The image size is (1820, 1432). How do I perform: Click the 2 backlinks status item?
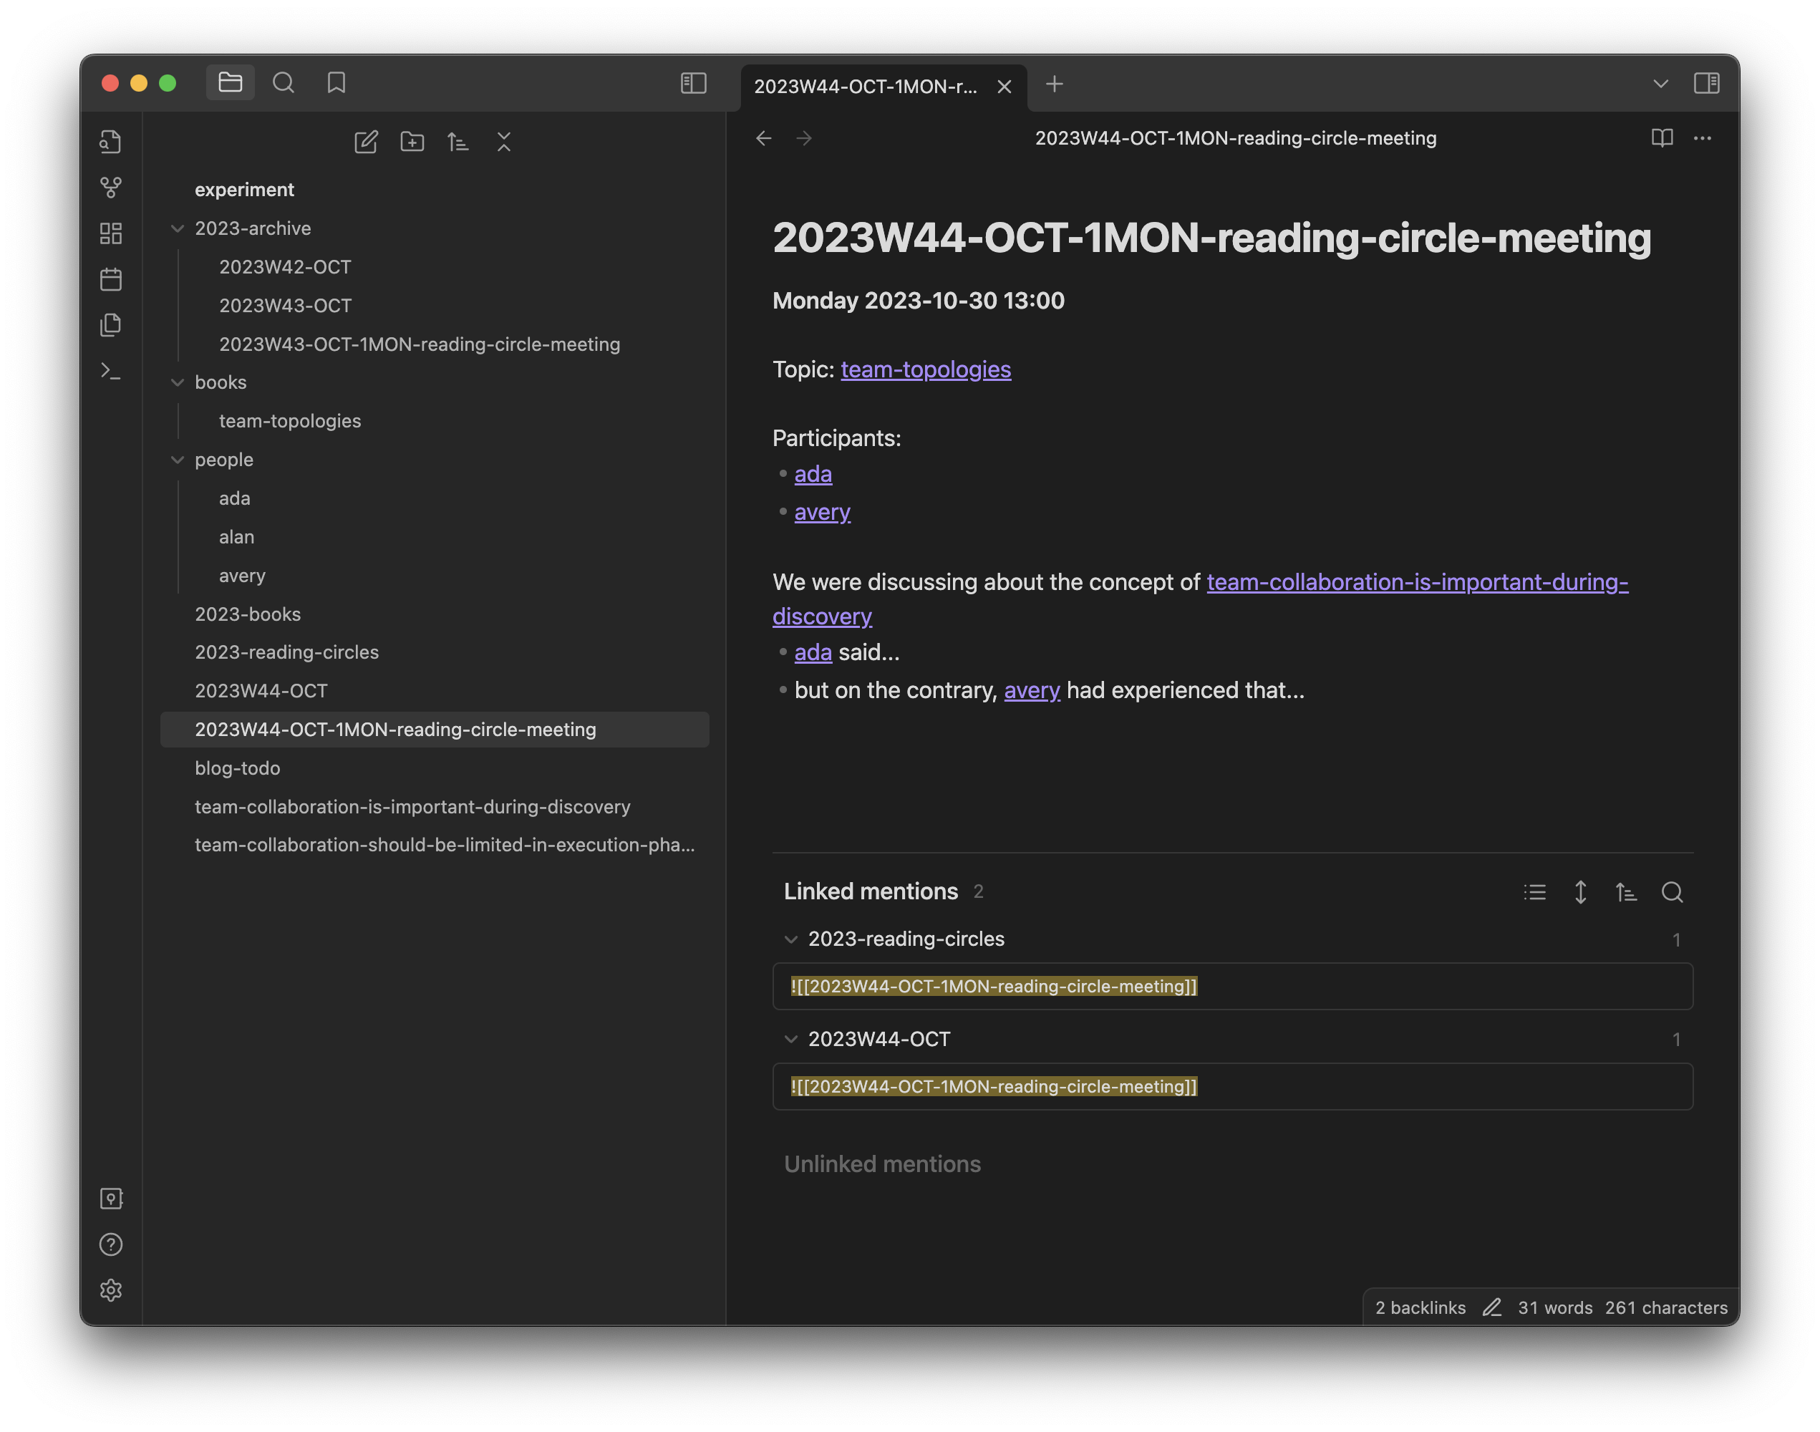(1420, 1308)
